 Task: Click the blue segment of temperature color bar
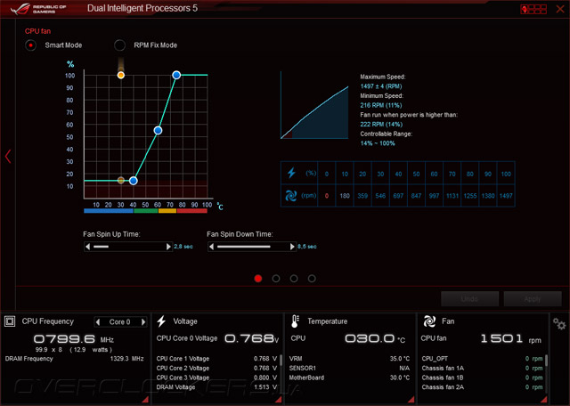point(109,211)
